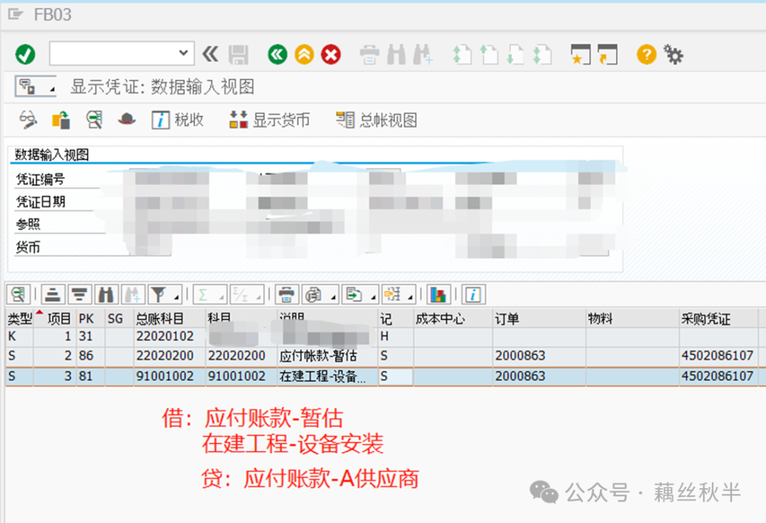
Task: Open a new session using the starred window icon
Action: pos(580,55)
